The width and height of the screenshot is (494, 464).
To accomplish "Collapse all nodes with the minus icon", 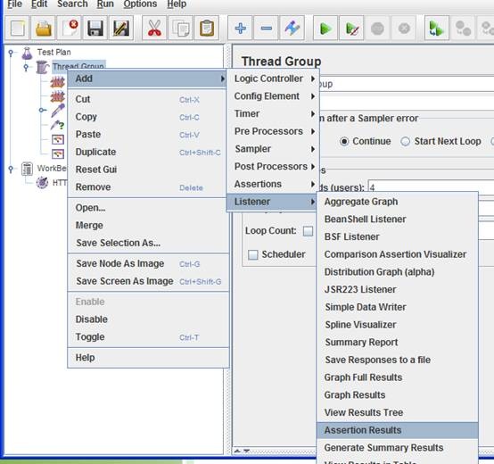I will point(267,29).
